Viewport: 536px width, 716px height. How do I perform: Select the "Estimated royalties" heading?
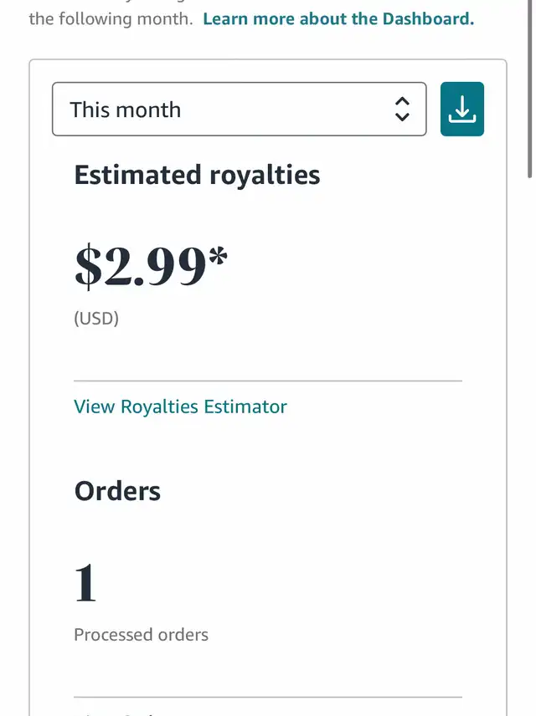tap(197, 175)
